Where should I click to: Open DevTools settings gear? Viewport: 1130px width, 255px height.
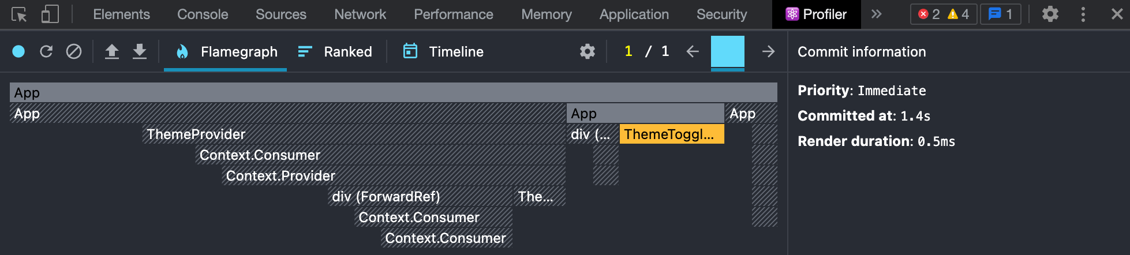[x=1050, y=14]
